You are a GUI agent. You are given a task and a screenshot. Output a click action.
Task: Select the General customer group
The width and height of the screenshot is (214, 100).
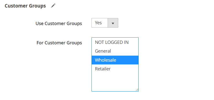(x=115, y=51)
